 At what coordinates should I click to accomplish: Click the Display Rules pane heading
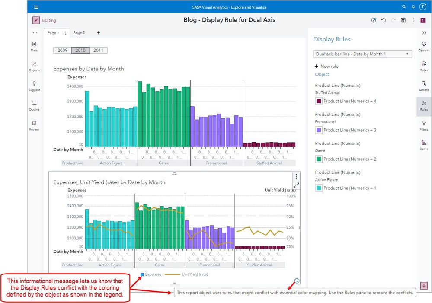pyautogui.click(x=332, y=39)
